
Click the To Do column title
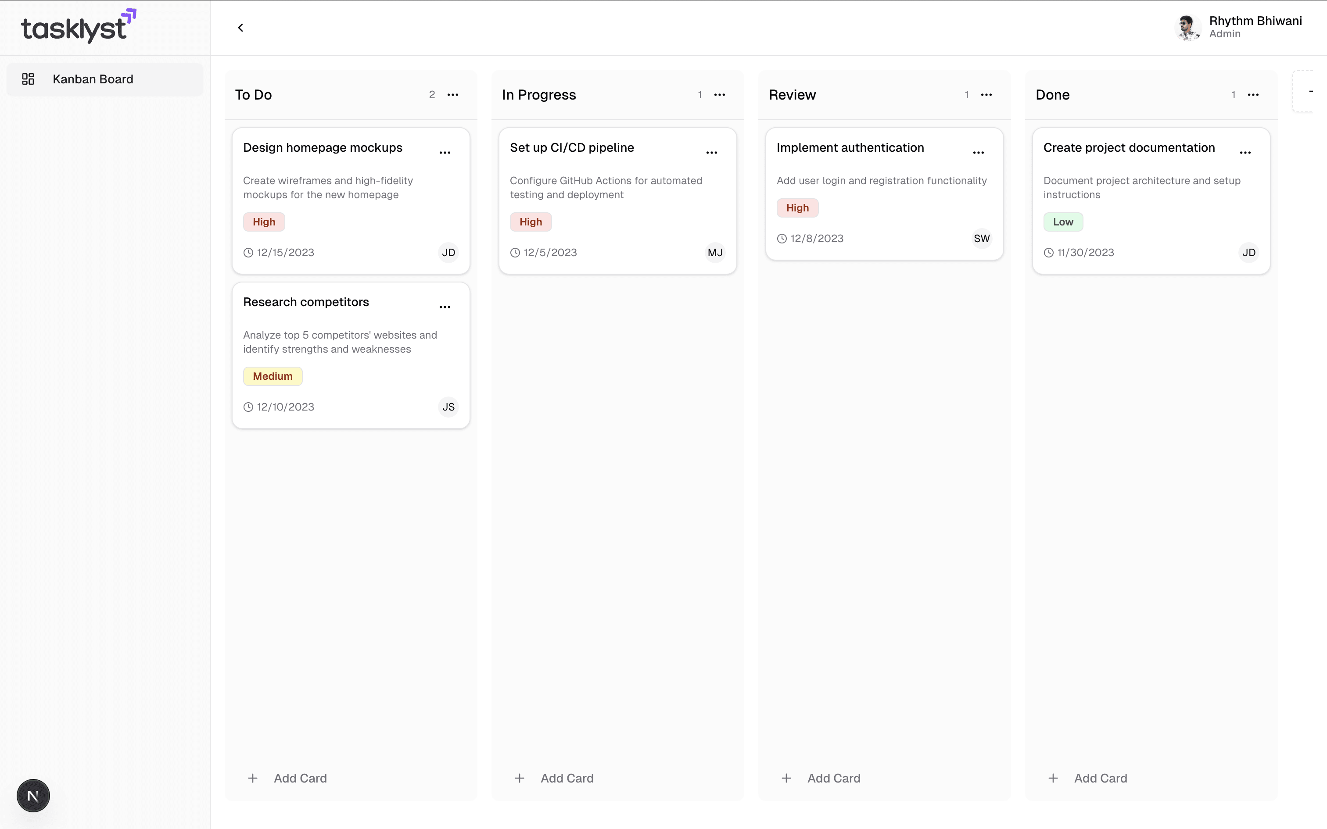click(x=253, y=95)
